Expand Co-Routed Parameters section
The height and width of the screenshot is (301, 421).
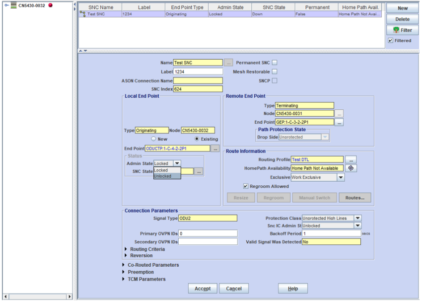123,265
